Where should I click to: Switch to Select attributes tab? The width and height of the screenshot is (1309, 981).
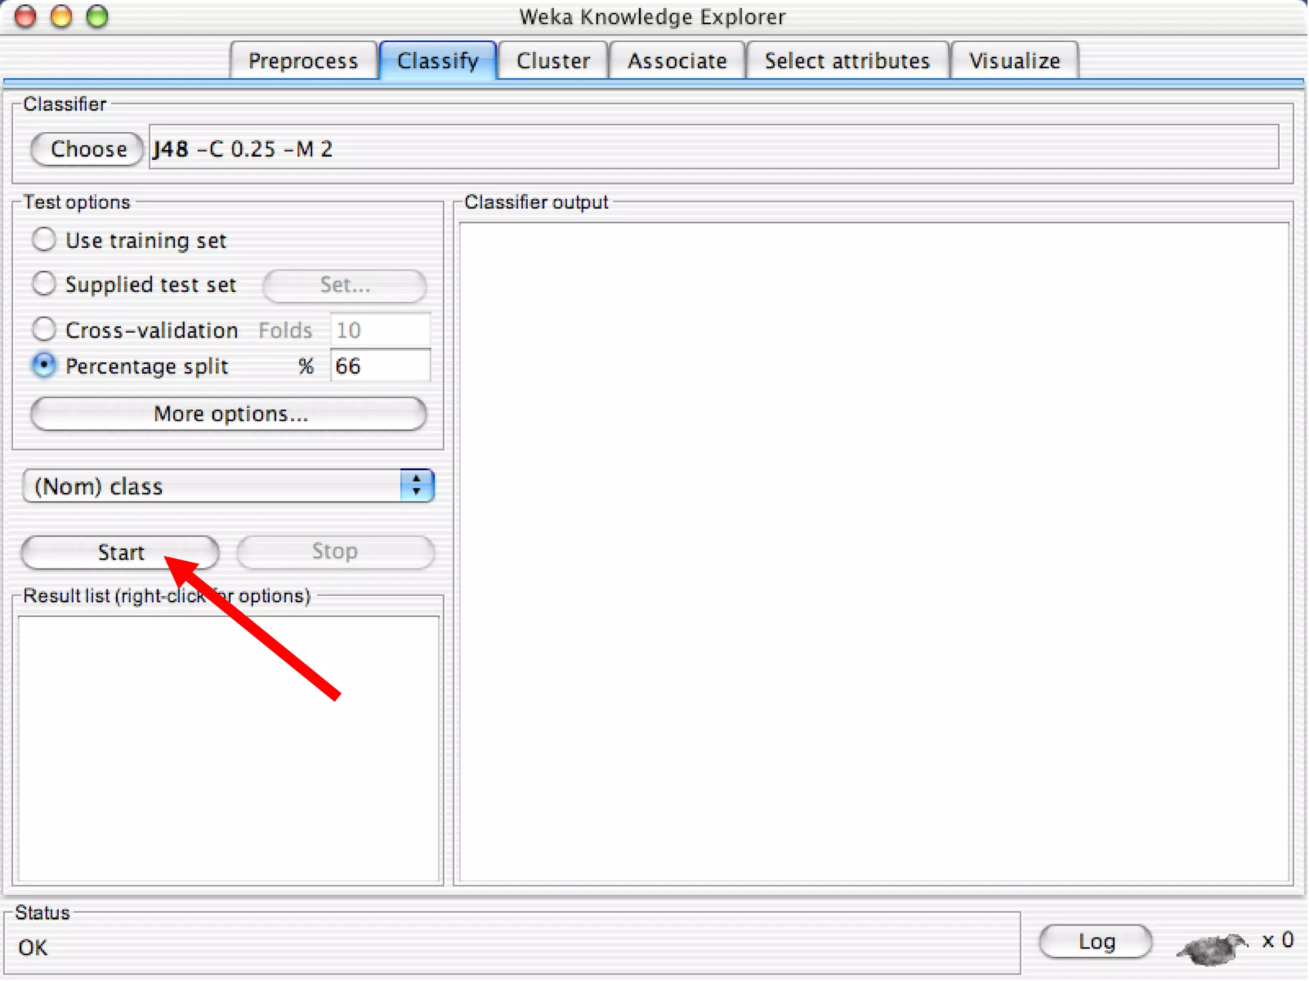(847, 61)
